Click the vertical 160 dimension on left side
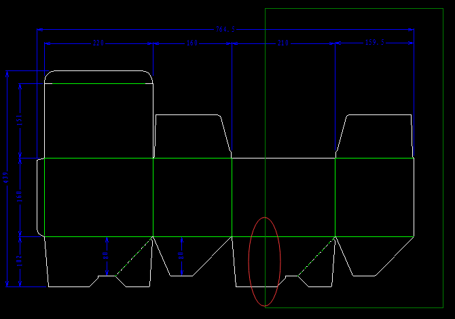 coord(20,197)
